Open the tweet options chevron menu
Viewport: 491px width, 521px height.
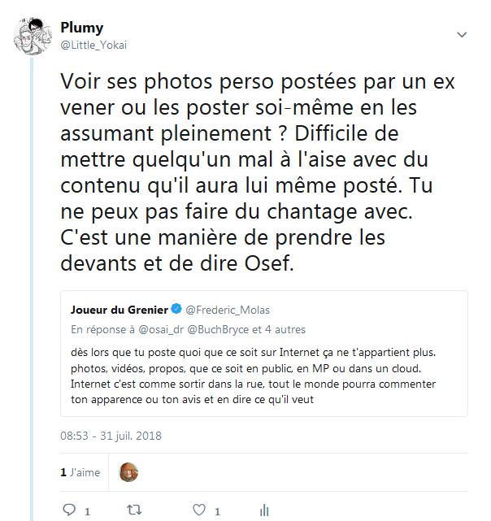click(x=462, y=35)
